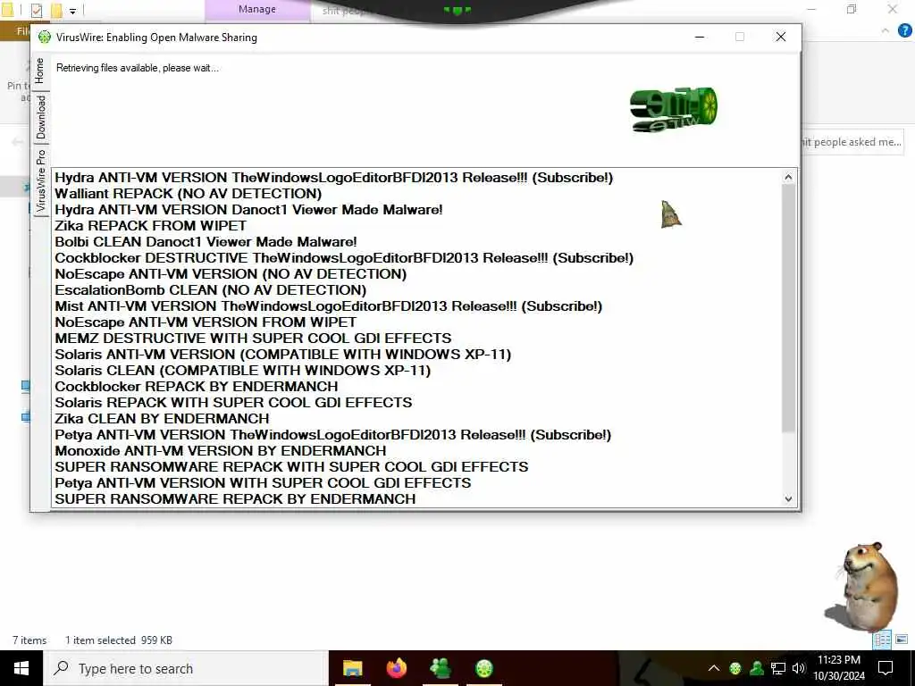
Task: Show hidden tray icons chevron
Action: [714, 668]
